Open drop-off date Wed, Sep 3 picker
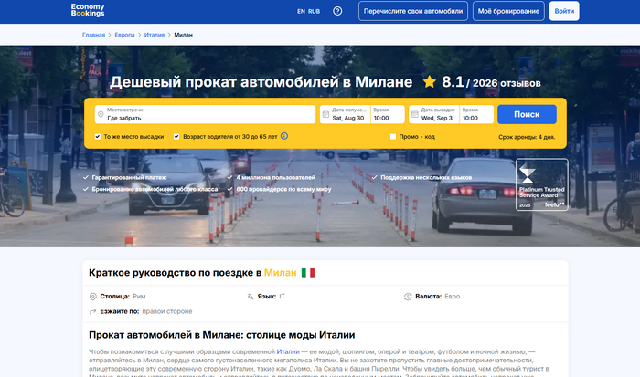 (x=434, y=114)
